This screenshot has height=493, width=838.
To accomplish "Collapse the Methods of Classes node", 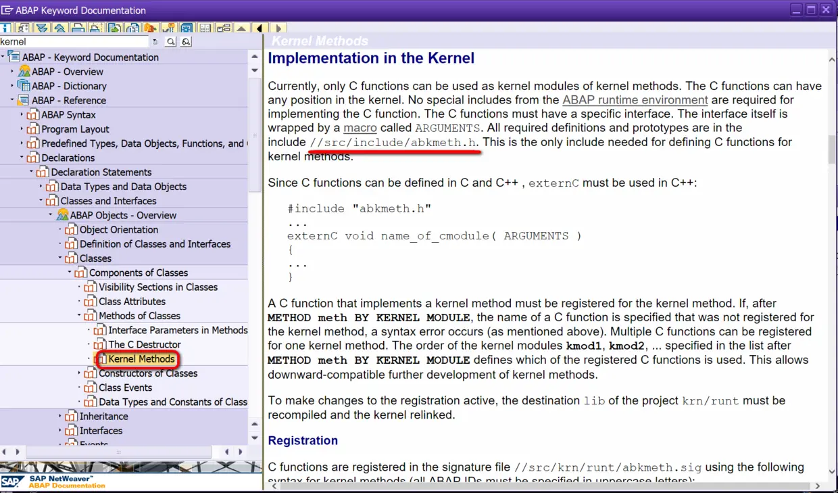I will click(x=79, y=316).
